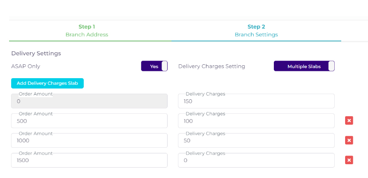Click the Delivery Charges field showing 0
This screenshot has height=178, width=368.
click(x=256, y=160)
